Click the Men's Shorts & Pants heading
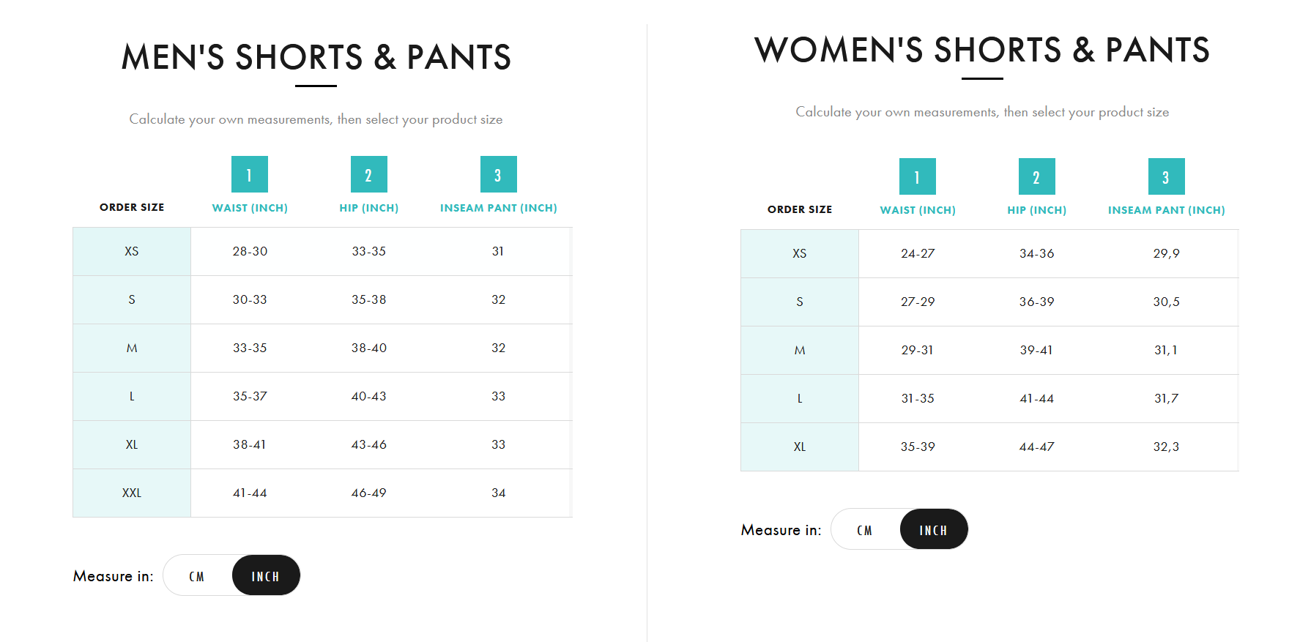 coord(316,57)
